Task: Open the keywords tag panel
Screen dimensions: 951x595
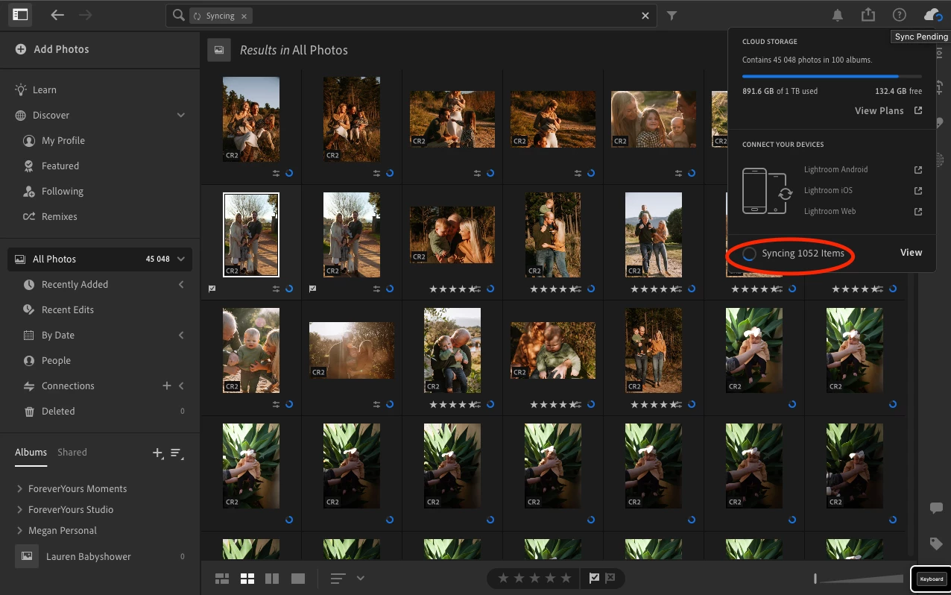Action: coord(937,543)
